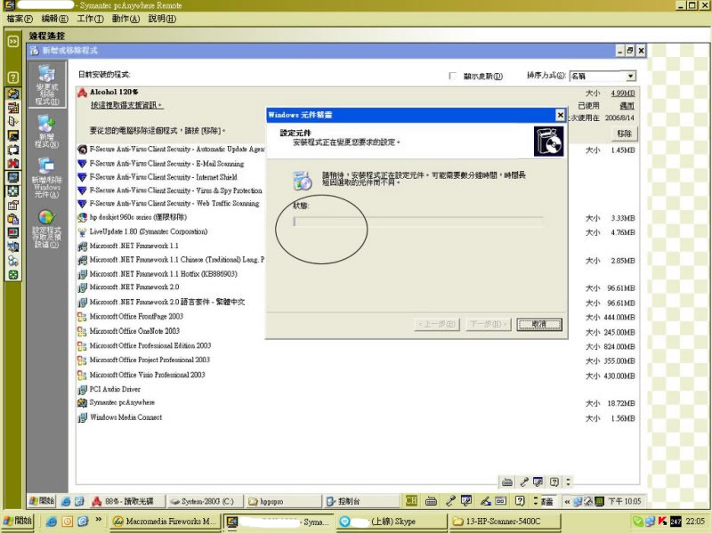Select Add New Programs sidebar button

pyautogui.click(x=47, y=132)
